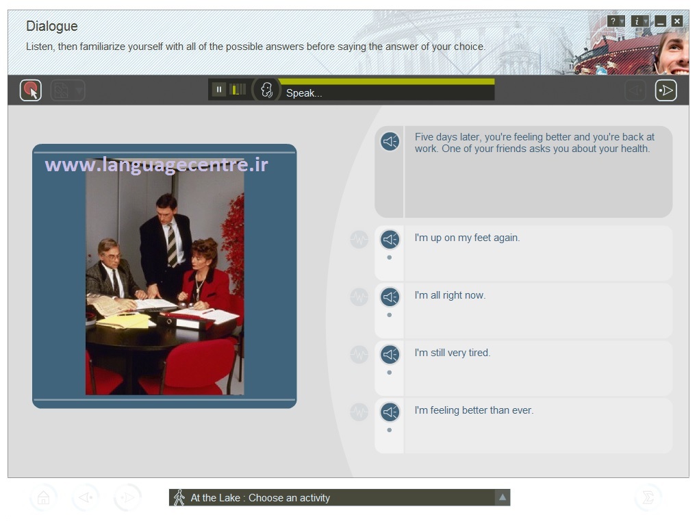This screenshot has height=526, width=697.
Task: Play audio for "I'm still very tired."
Action: coord(390,354)
